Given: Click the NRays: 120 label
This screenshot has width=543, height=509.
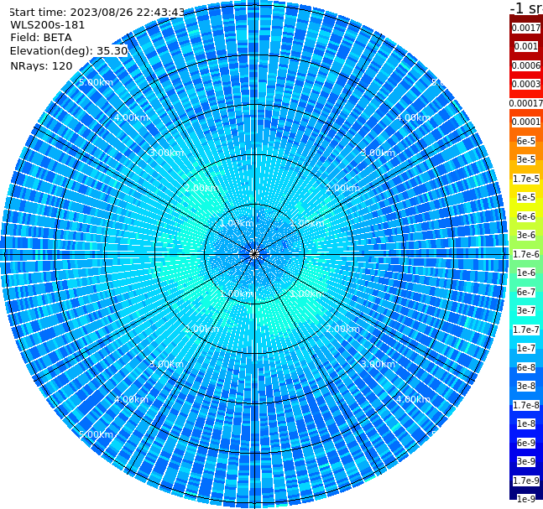Looking at the screenshot, I should pos(41,65).
